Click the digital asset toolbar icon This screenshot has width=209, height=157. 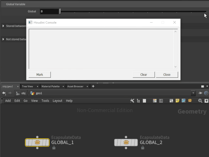(x=190, y=101)
